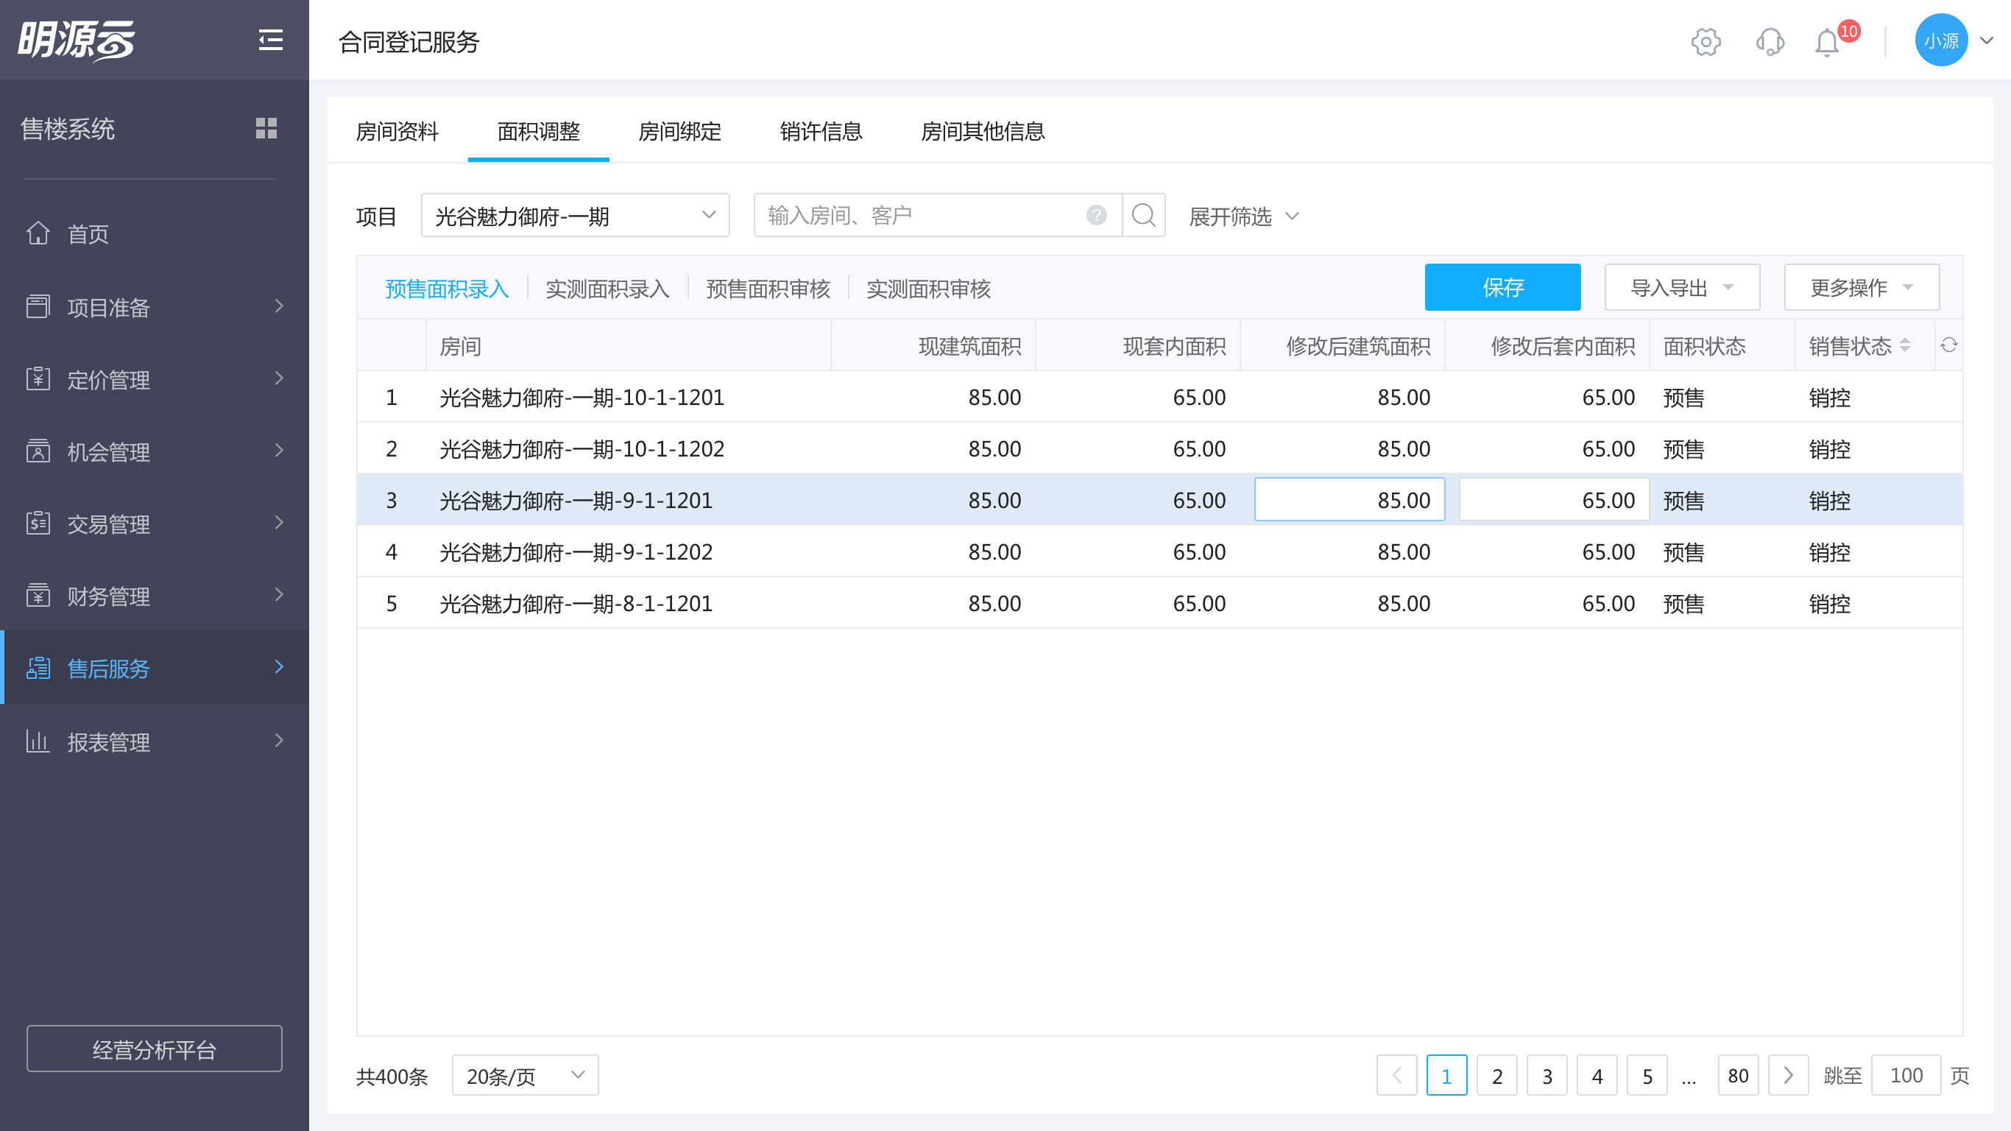The image size is (2011, 1131).
Task: Select 实测面积审核 sub-tab
Action: tap(928, 289)
